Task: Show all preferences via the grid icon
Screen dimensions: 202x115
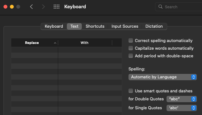Action: [57, 7]
